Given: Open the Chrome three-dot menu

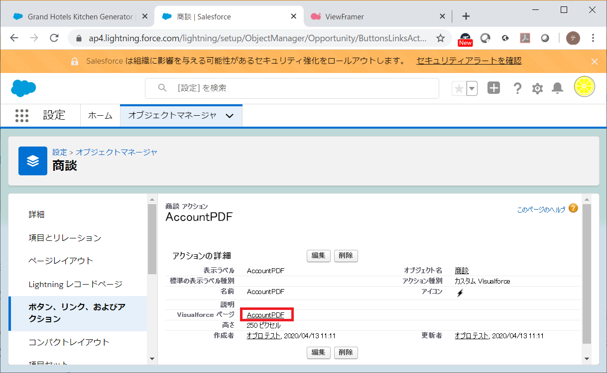Looking at the screenshot, I should tap(593, 38).
